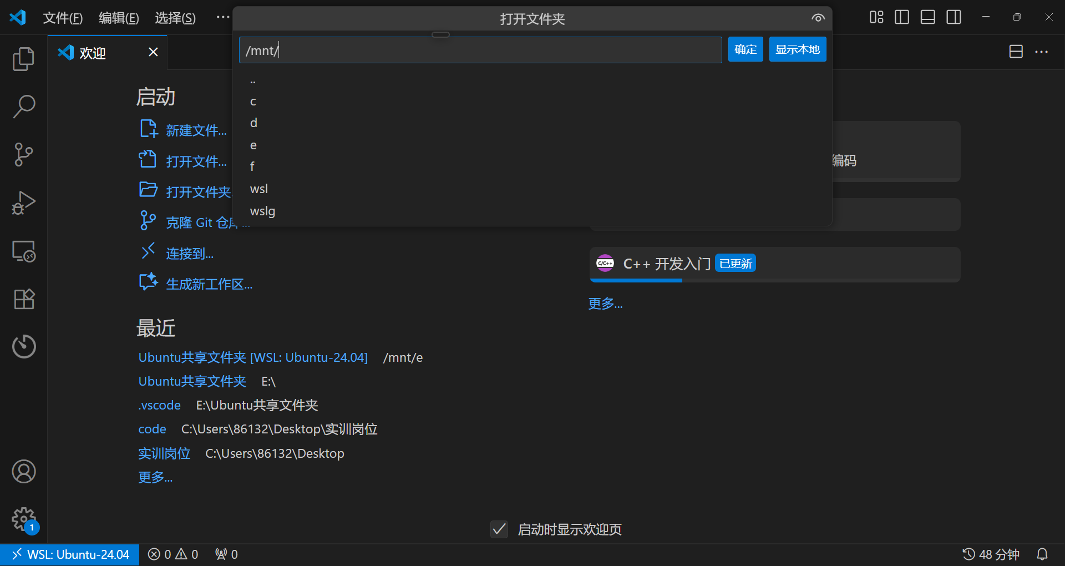Open the Customize Layout icon

pyautogui.click(x=876, y=17)
